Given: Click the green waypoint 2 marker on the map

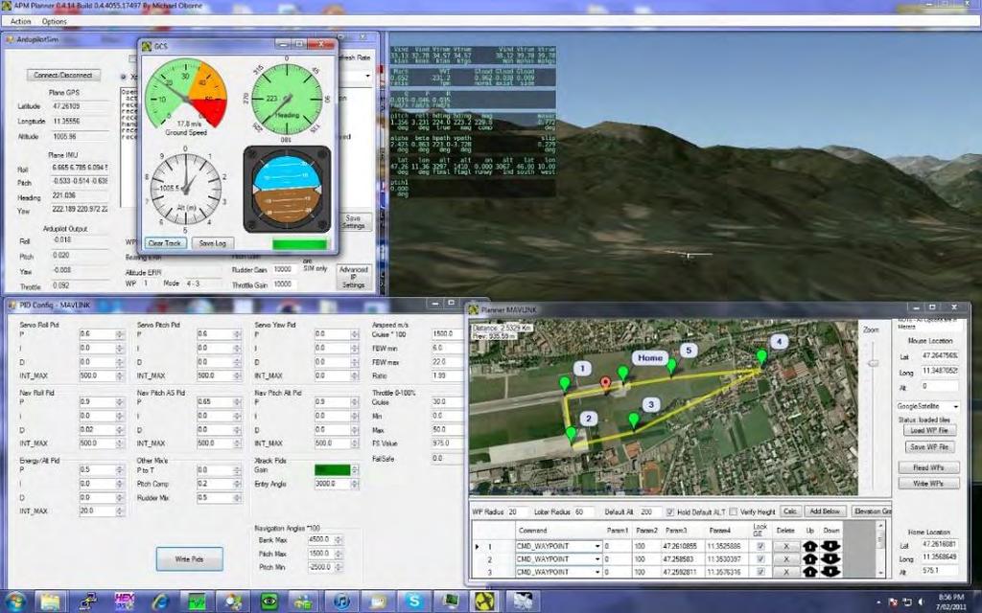Looking at the screenshot, I should (x=571, y=434).
